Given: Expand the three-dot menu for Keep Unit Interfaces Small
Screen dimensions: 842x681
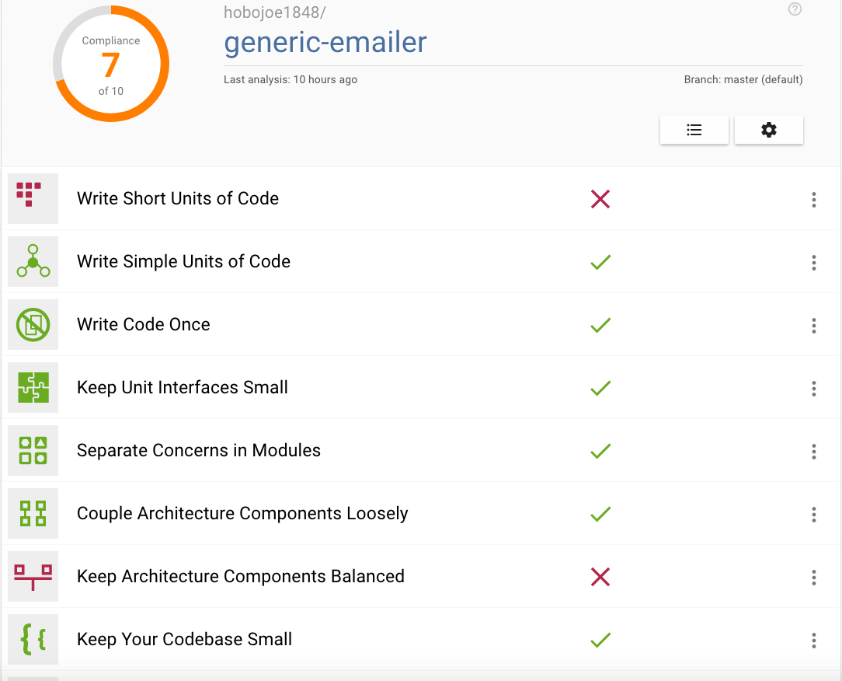Looking at the screenshot, I should point(813,389).
